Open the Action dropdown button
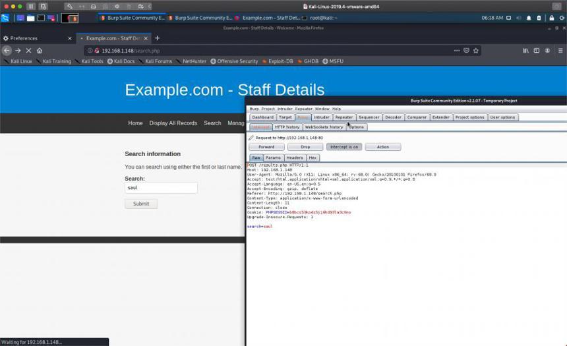The width and height of the screenshot is (567, 346). (383, 147)
